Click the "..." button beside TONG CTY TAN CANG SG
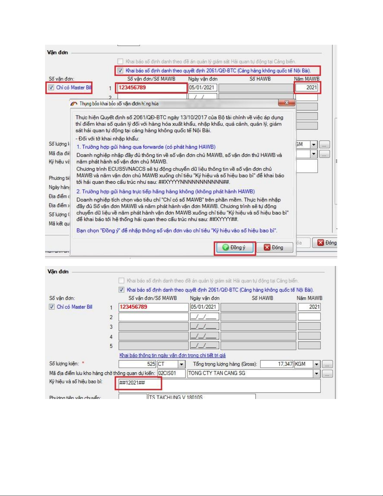The image size is (383, 496). (x=327, y=374)
